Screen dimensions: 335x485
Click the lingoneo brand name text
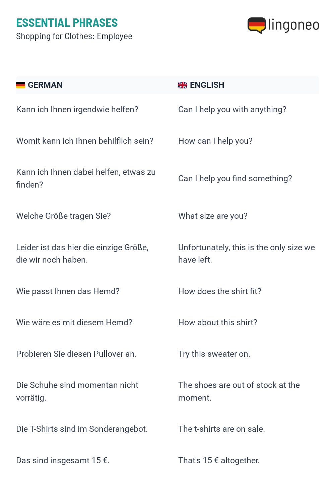[x=294, y=25]
